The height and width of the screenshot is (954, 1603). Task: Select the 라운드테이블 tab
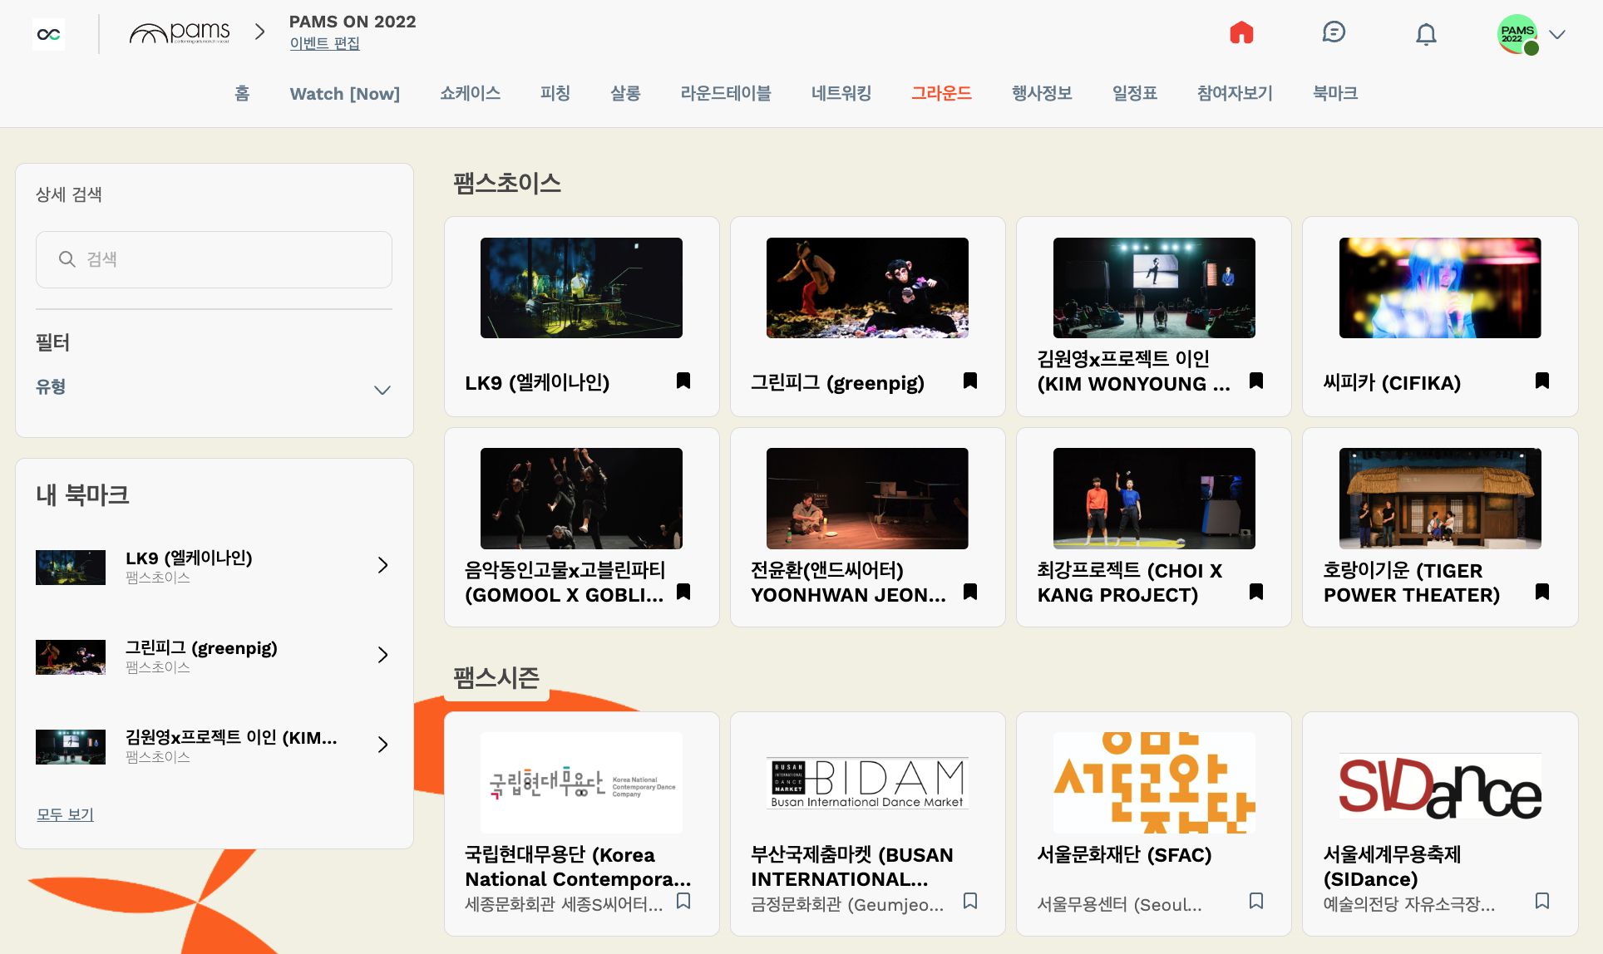pyautogui.click(x=726, y=93)
